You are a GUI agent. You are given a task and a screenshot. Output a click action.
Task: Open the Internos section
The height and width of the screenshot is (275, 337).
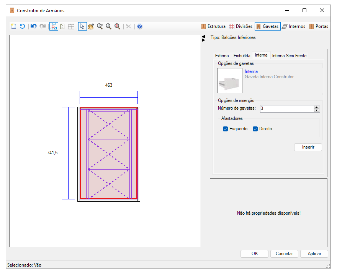tap(294, 26)
